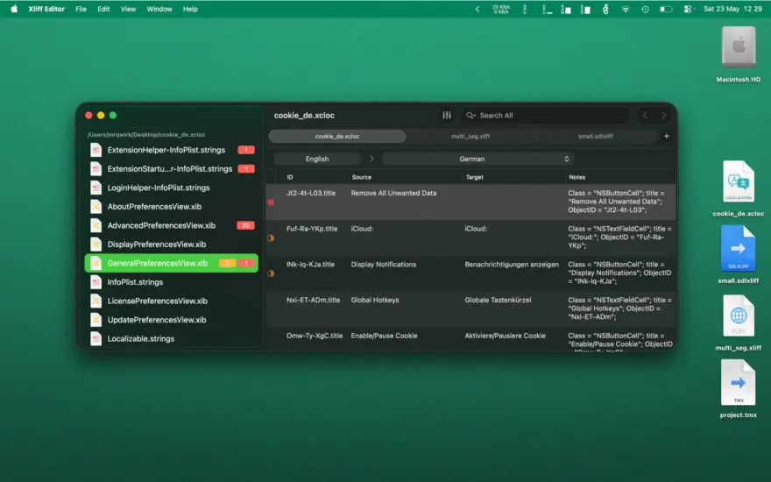Screen dimensions: 771x482
Task: Click the file icon of Localizable.strings
Action: click(x=95, y=338)
